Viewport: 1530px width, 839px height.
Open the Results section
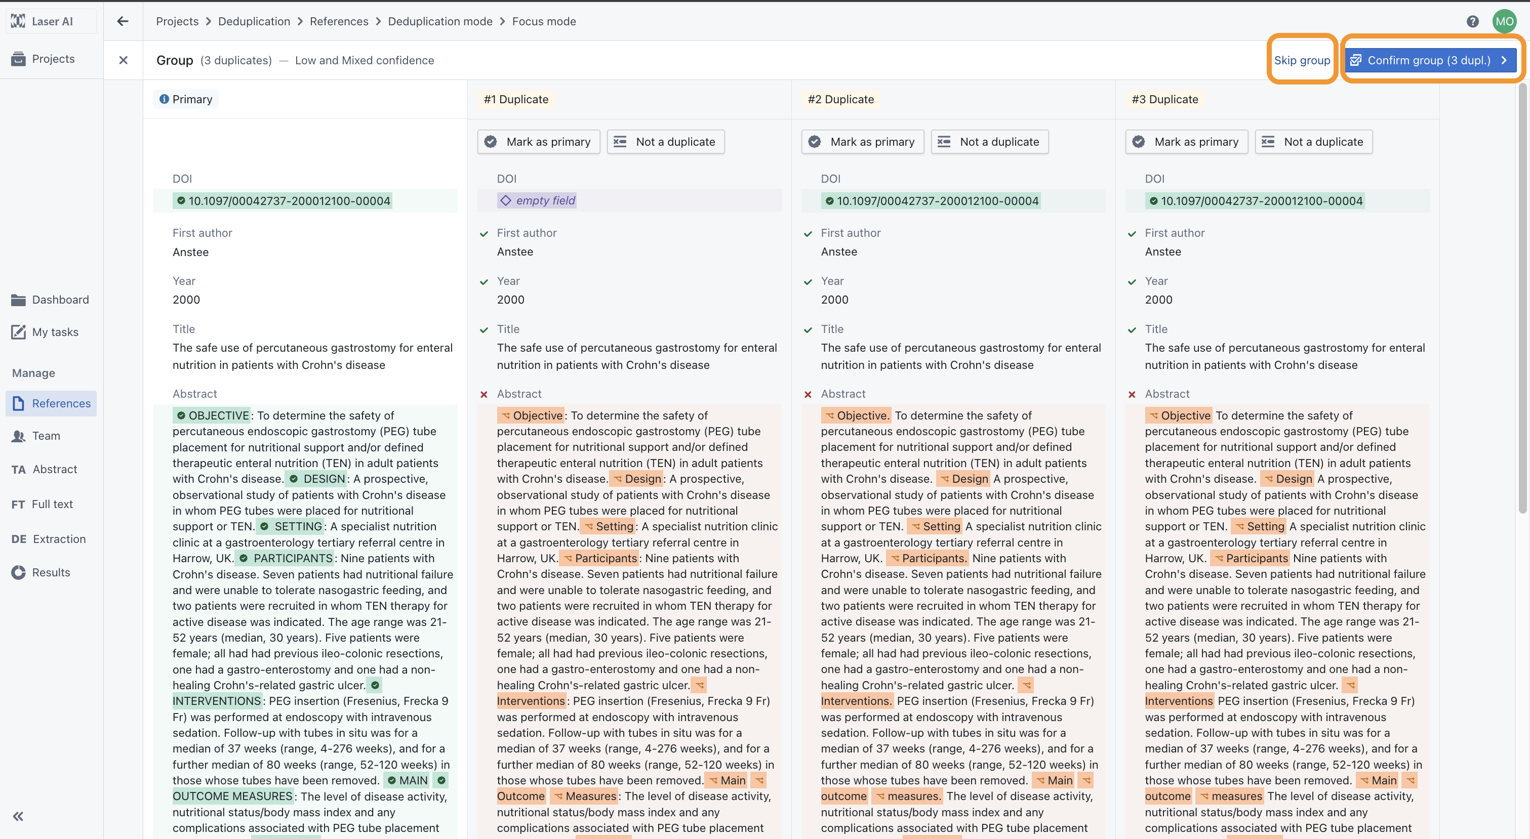point(51,572)
